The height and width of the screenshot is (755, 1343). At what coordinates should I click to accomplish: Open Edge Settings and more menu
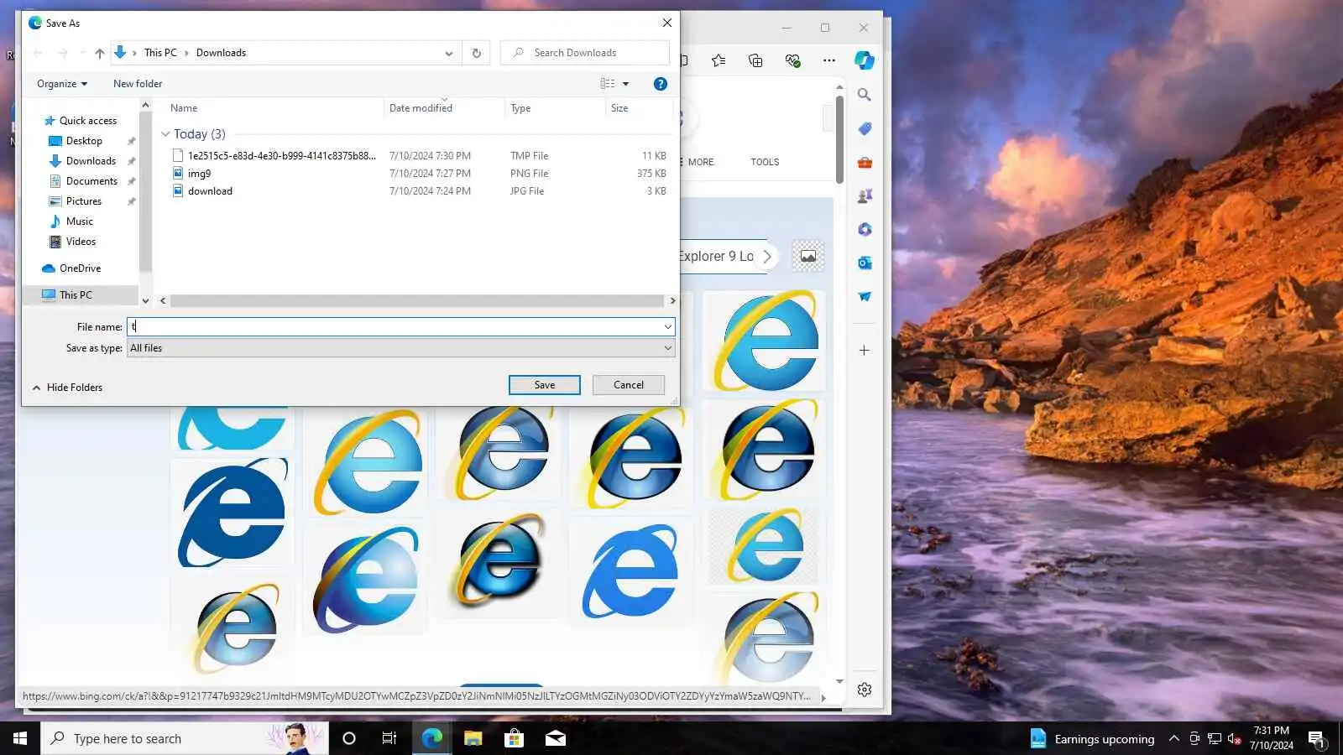pyautogui.click(x=829, y=60)
